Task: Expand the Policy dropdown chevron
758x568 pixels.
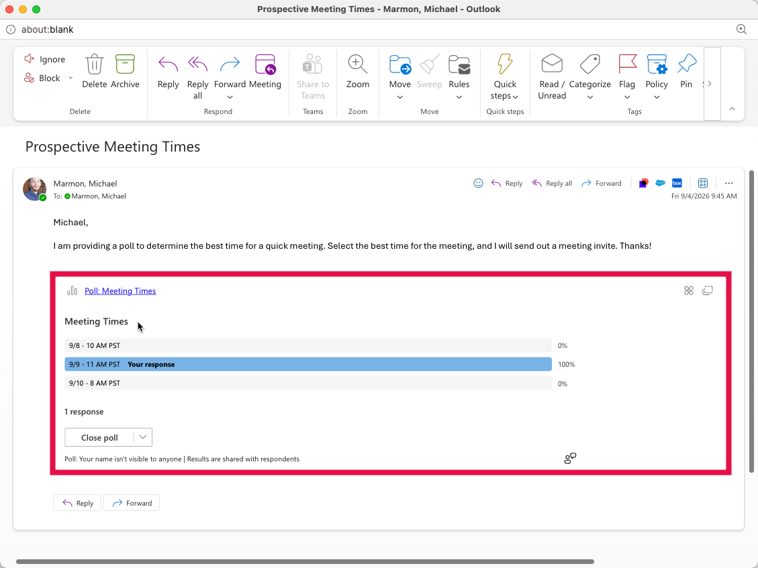Action: [657, 97]
